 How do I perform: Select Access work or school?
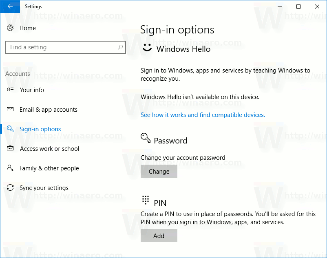49,149
